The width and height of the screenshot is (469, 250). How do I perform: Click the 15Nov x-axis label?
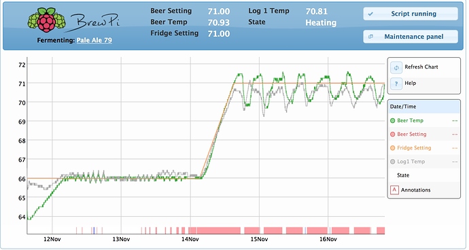259,239
